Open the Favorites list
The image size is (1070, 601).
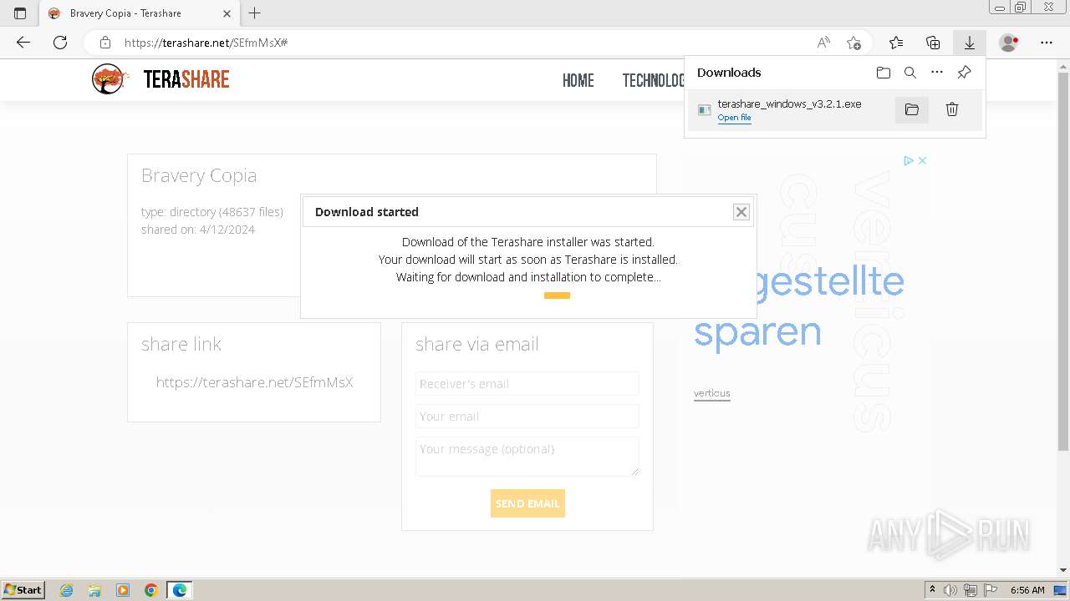[896, 43]
